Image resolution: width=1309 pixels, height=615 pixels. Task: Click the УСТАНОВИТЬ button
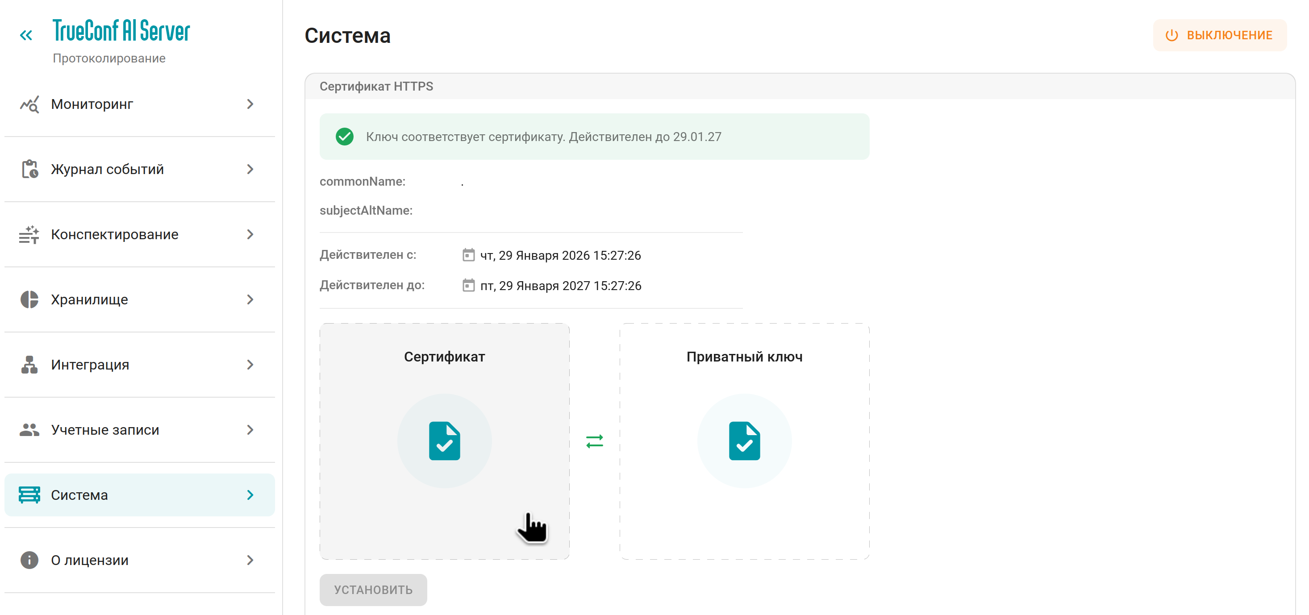373,590
